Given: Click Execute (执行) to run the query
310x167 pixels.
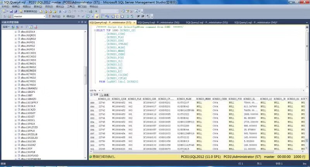Looking at the screenshot, I should pos(54,17).
